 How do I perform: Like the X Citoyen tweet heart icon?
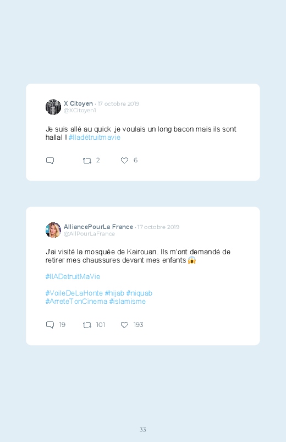(x=124, y=160)
